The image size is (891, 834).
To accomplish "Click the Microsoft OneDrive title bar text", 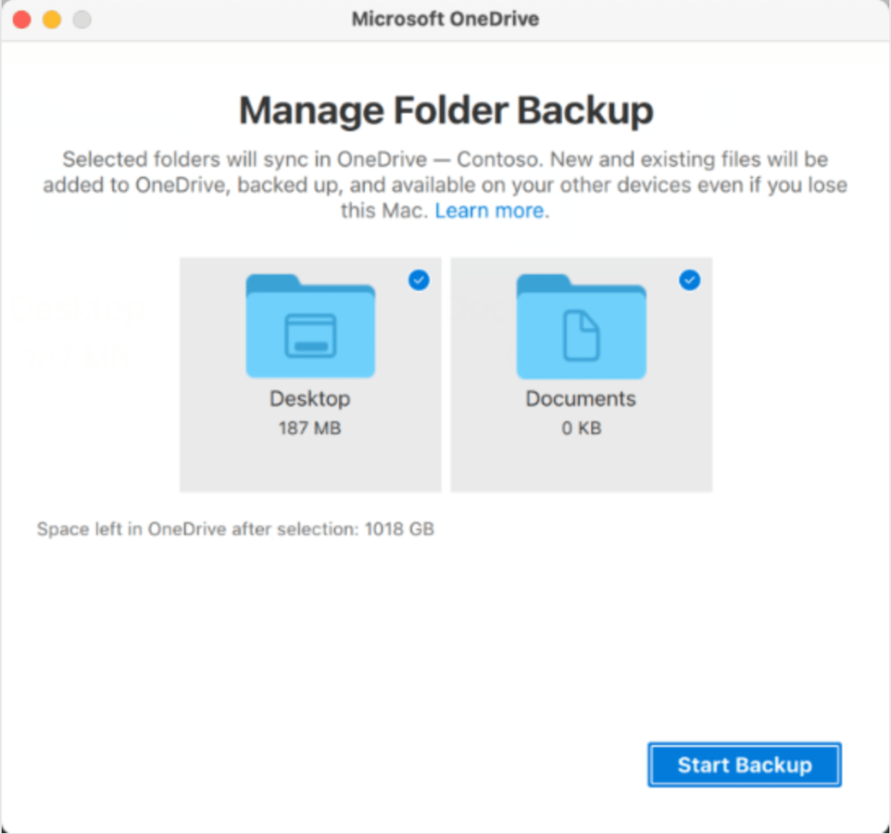I will click(x=445, y=19).
